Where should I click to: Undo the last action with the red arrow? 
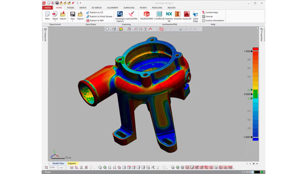pyautogui.click(x=73, y=3)
